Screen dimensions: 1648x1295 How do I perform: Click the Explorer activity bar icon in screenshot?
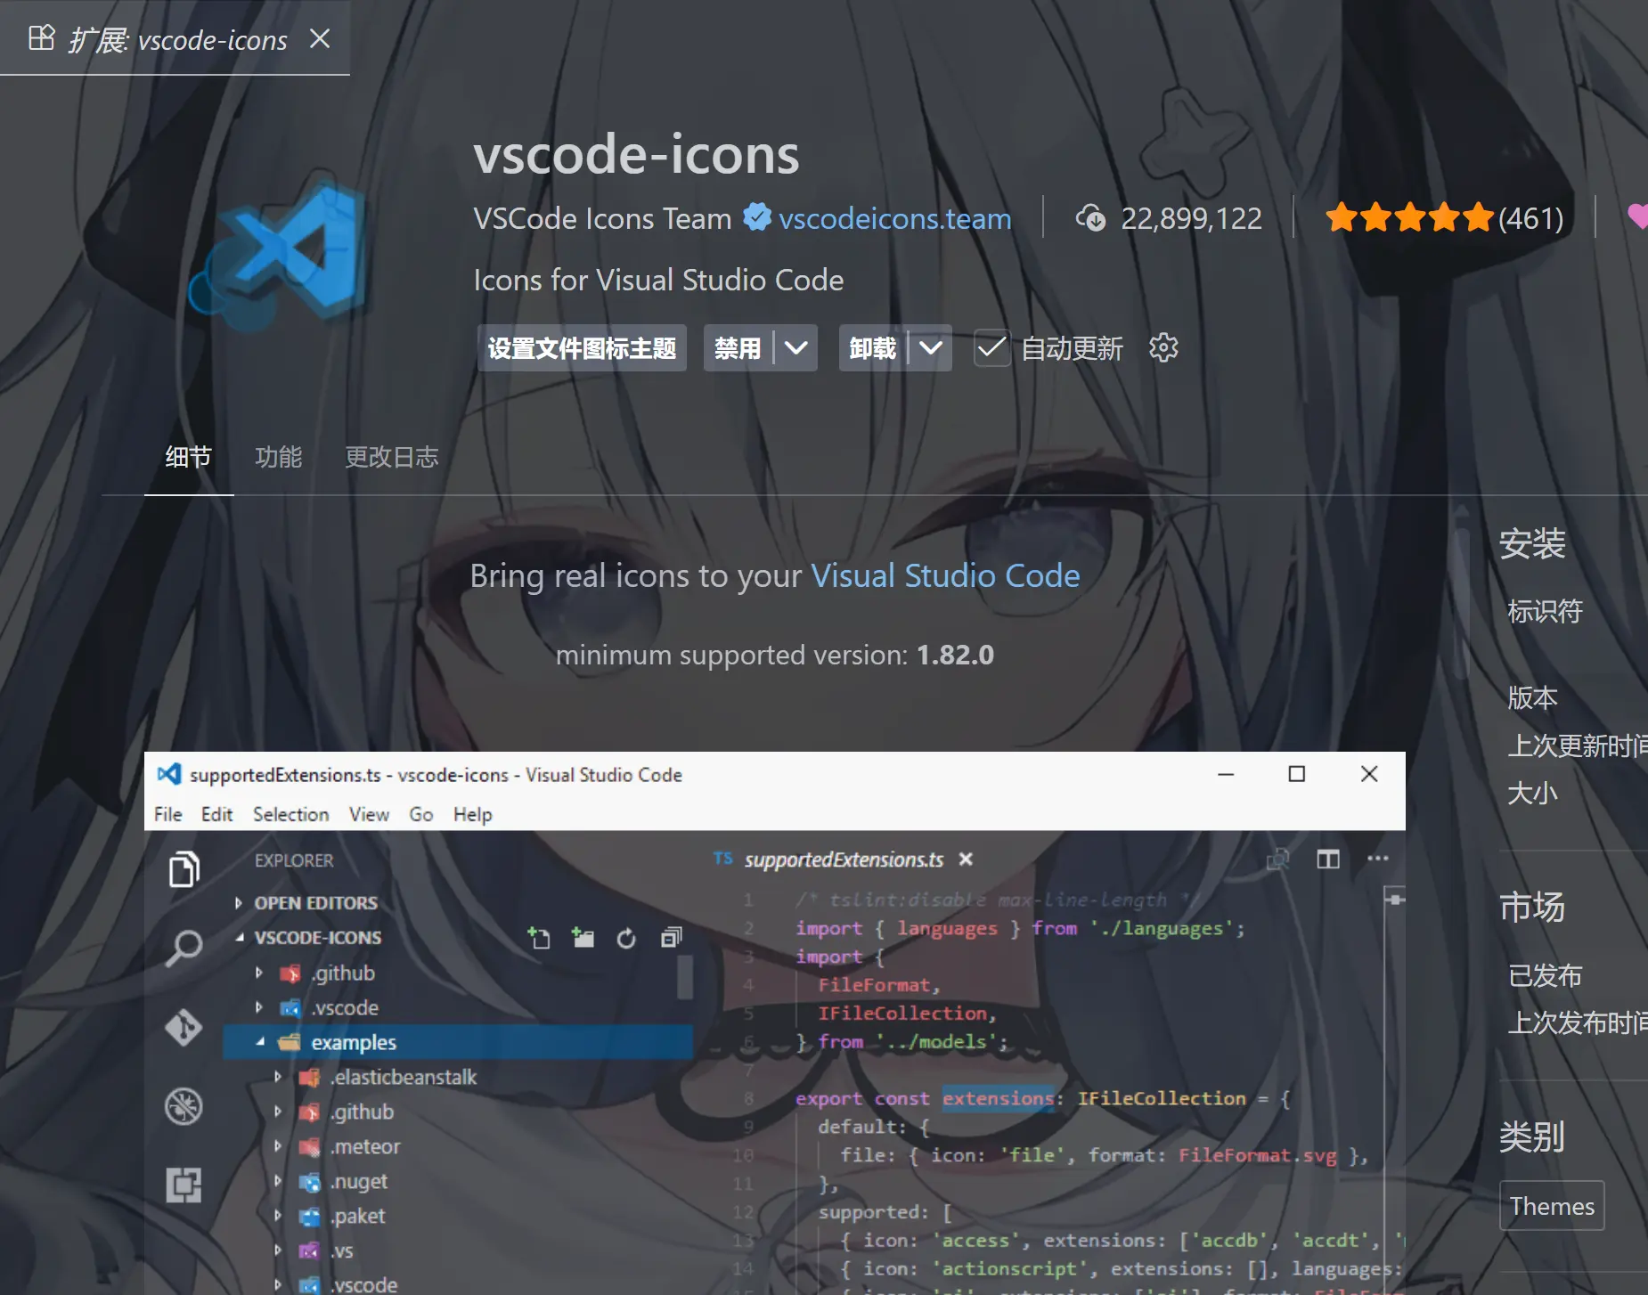tap(184, 869)
